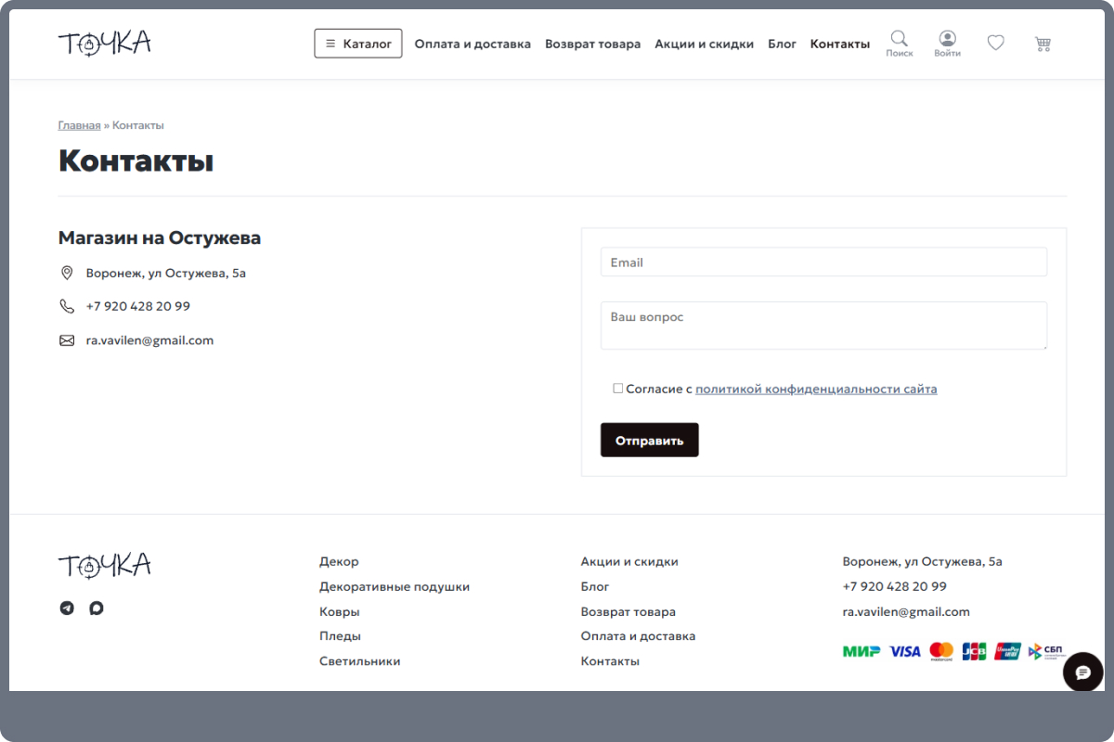Viewport: 1114px width, 742px height.
Task: Open the Декоративные подушки footer link
Action: pos(395,587)
